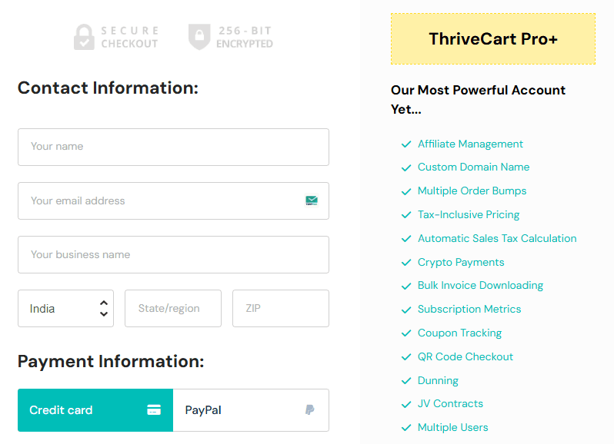
Task: Click the envelope icon in email field
Action: coord(312,201)
